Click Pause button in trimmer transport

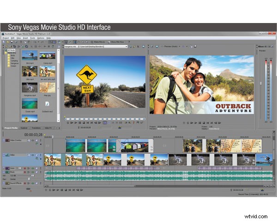click(80, 122)
